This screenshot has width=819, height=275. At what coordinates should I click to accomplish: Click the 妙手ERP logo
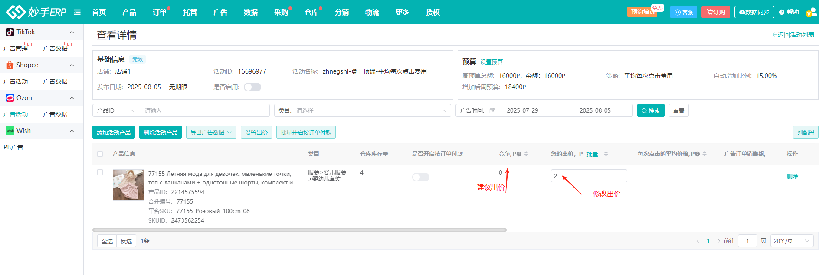pos(36,12)
